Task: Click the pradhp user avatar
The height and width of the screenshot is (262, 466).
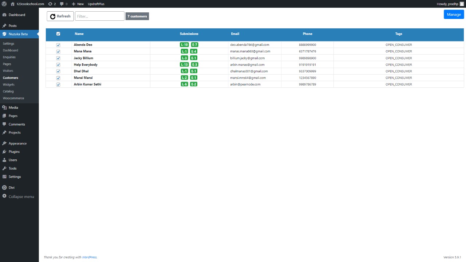Action: (462, 4)
